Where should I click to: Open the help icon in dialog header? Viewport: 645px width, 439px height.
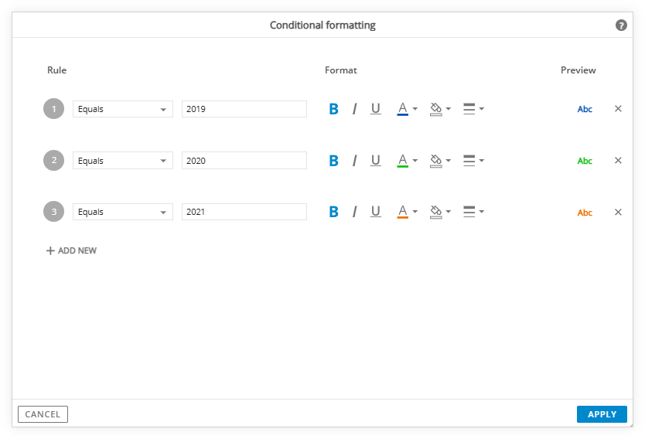[621, 26]
